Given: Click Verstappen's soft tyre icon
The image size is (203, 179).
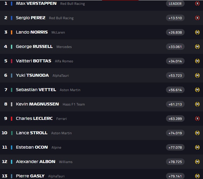Looking at the screenshot, I should (x=197, y=4).
